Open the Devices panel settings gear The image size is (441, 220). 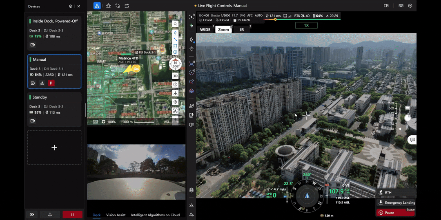[71, 6]
